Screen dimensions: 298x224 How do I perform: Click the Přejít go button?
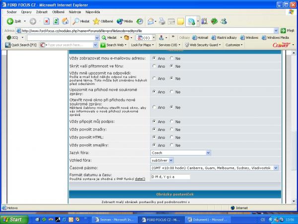click(287, 30)
